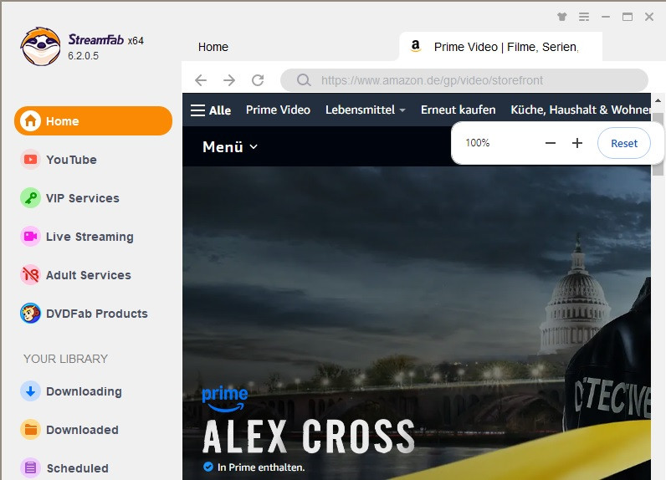The image size is (666, 480).
Task: Open the Scheduled tasks list
Action: pyautogui.click(x=77, y=468)
